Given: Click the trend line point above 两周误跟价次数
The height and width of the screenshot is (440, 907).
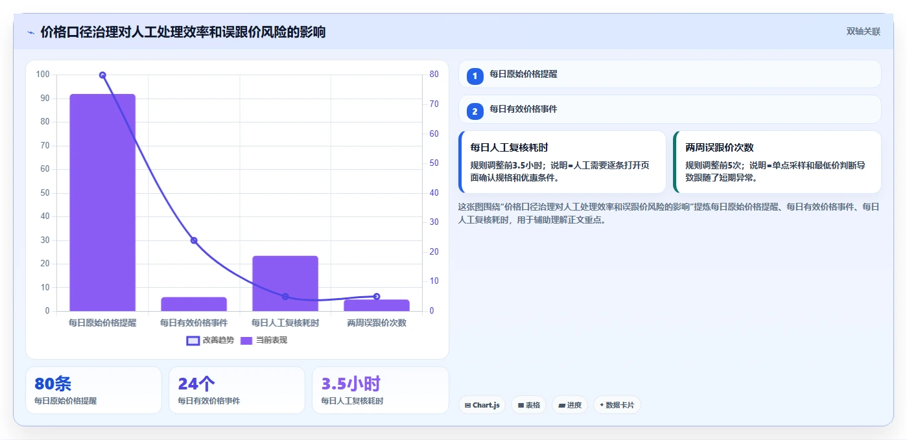Looking at the screenshot, I should [x=377, y=296].
